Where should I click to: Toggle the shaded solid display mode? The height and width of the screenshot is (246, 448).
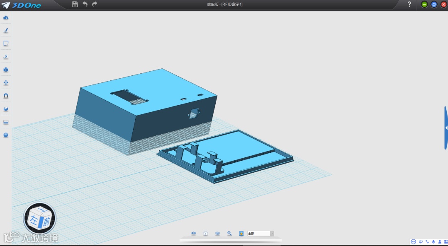point(217,234)
